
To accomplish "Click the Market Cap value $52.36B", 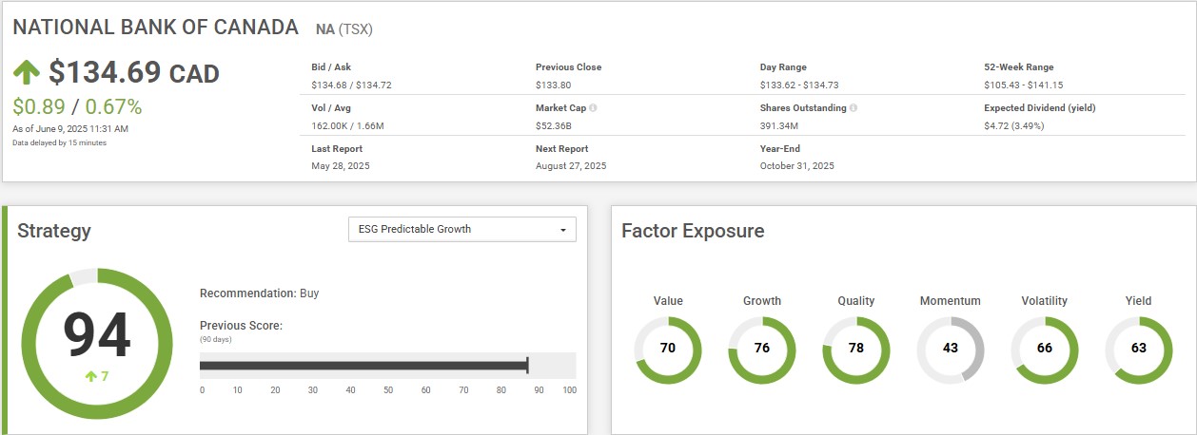I will [554, 125].
